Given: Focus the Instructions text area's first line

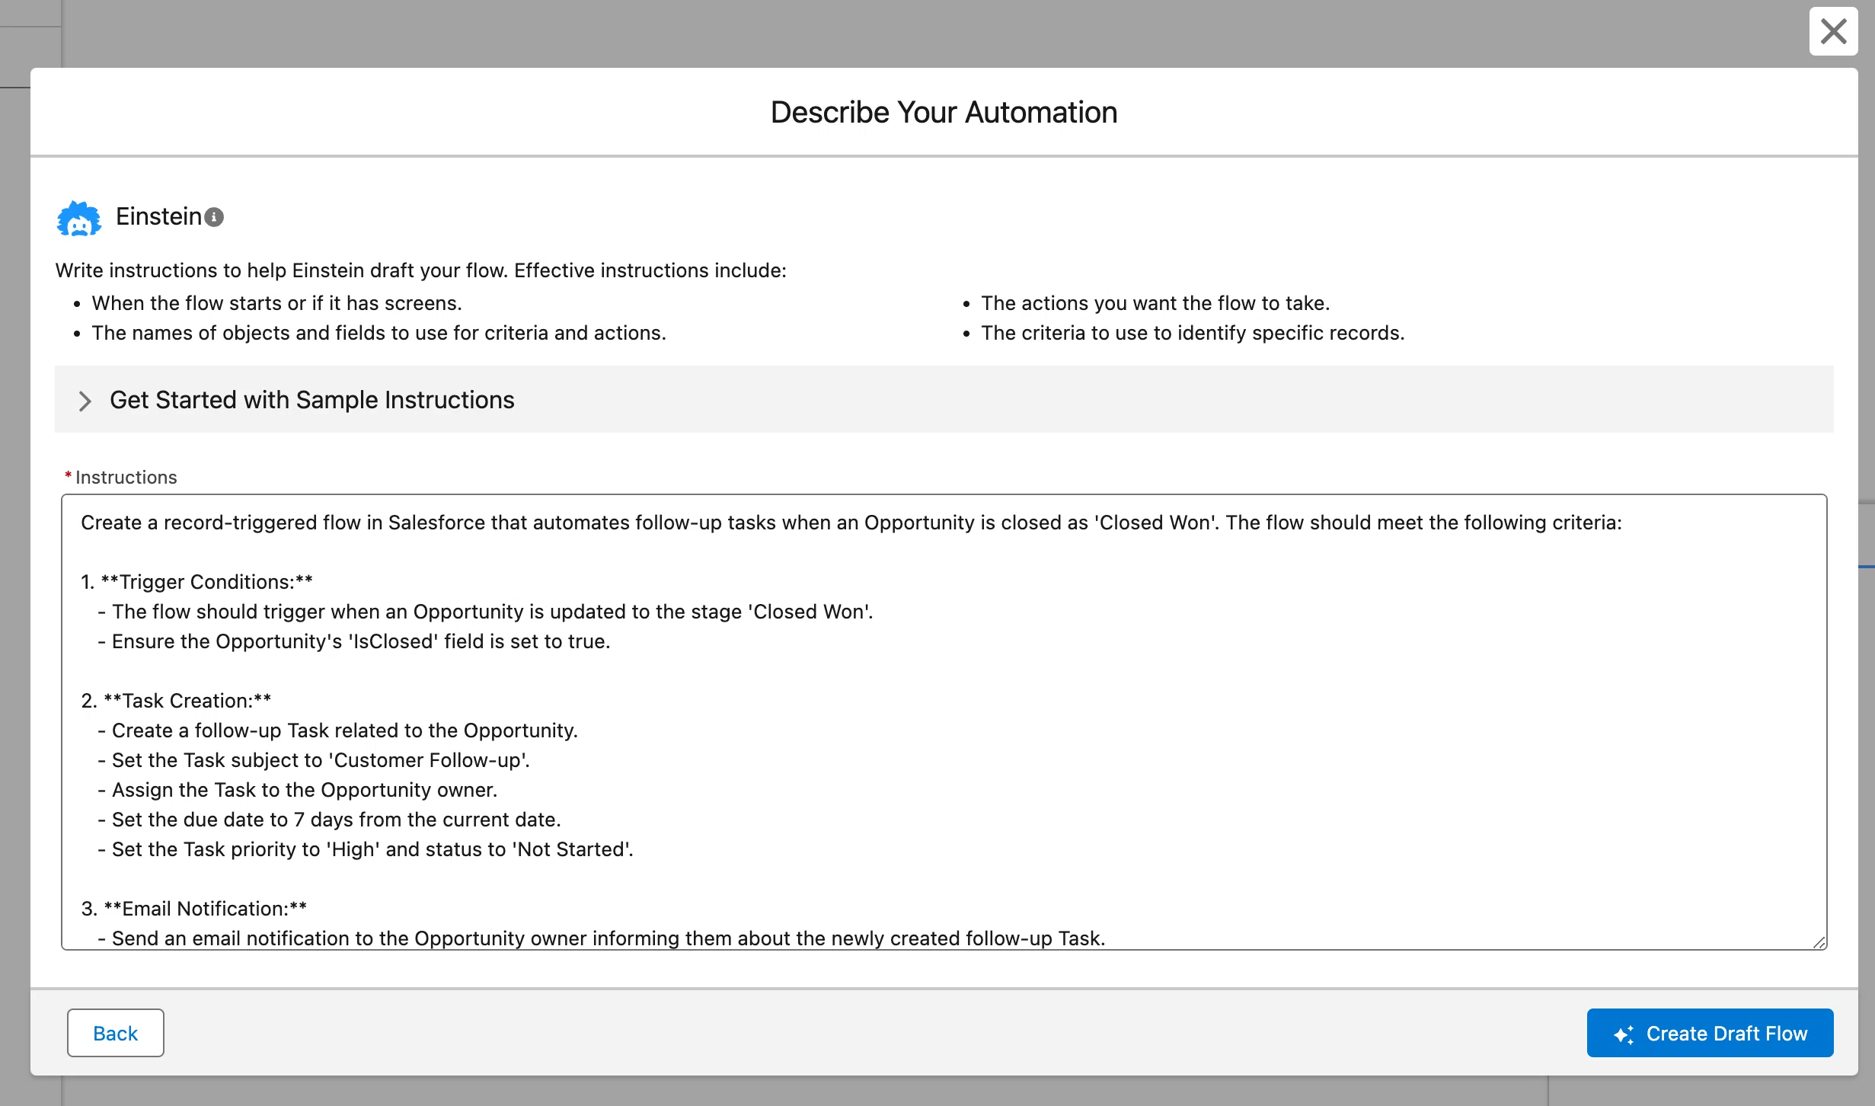Looking at the screenshot, I should (x=851, y=523).
